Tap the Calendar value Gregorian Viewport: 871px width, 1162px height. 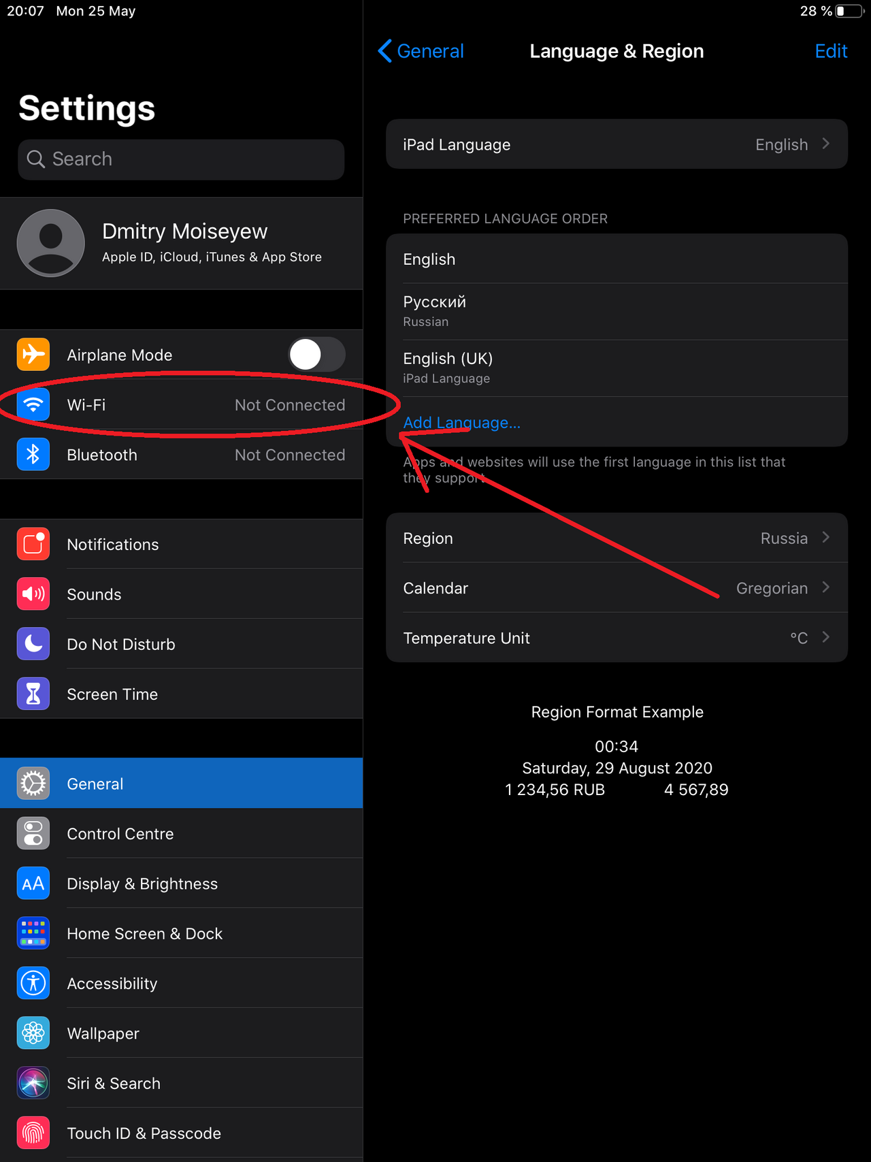click(772, 588)
